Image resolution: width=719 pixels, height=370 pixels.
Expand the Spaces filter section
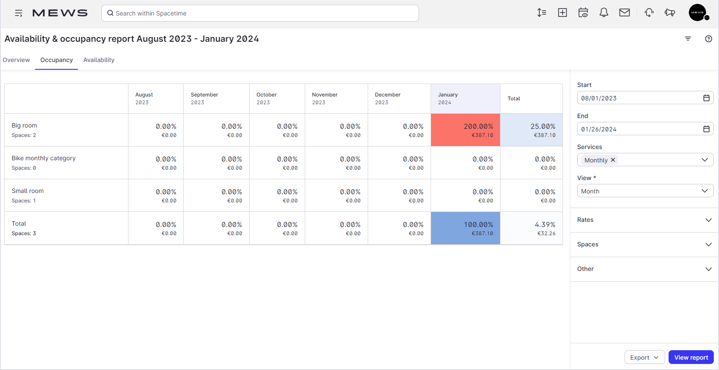click(644, 245)
